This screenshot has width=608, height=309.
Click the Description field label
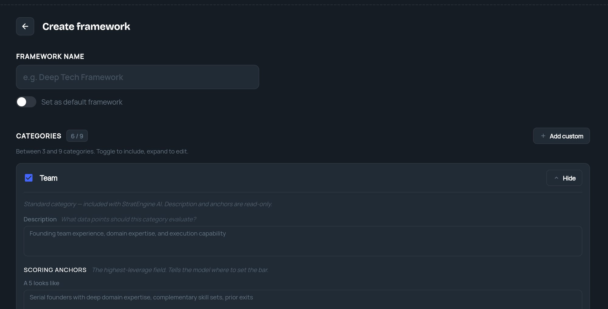(x=40, y=219)
